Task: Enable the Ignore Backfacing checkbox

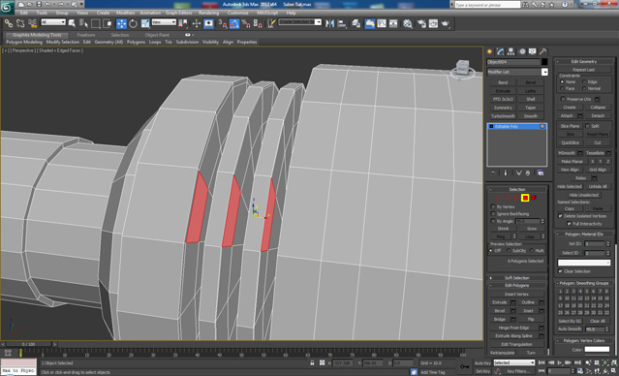Action: pyautogui.click(x=493, y=213)
